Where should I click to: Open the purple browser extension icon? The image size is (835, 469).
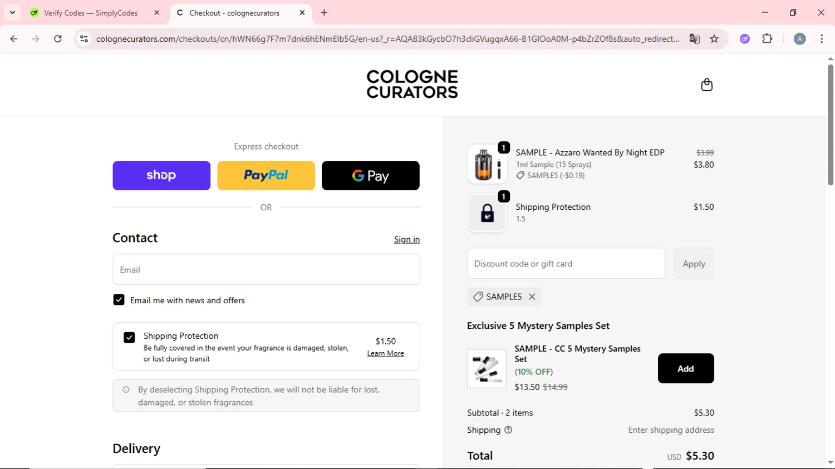click(x=745, y=39)
